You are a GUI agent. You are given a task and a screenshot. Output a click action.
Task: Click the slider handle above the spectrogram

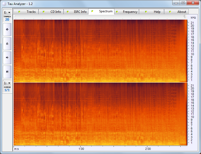point(185,16)
